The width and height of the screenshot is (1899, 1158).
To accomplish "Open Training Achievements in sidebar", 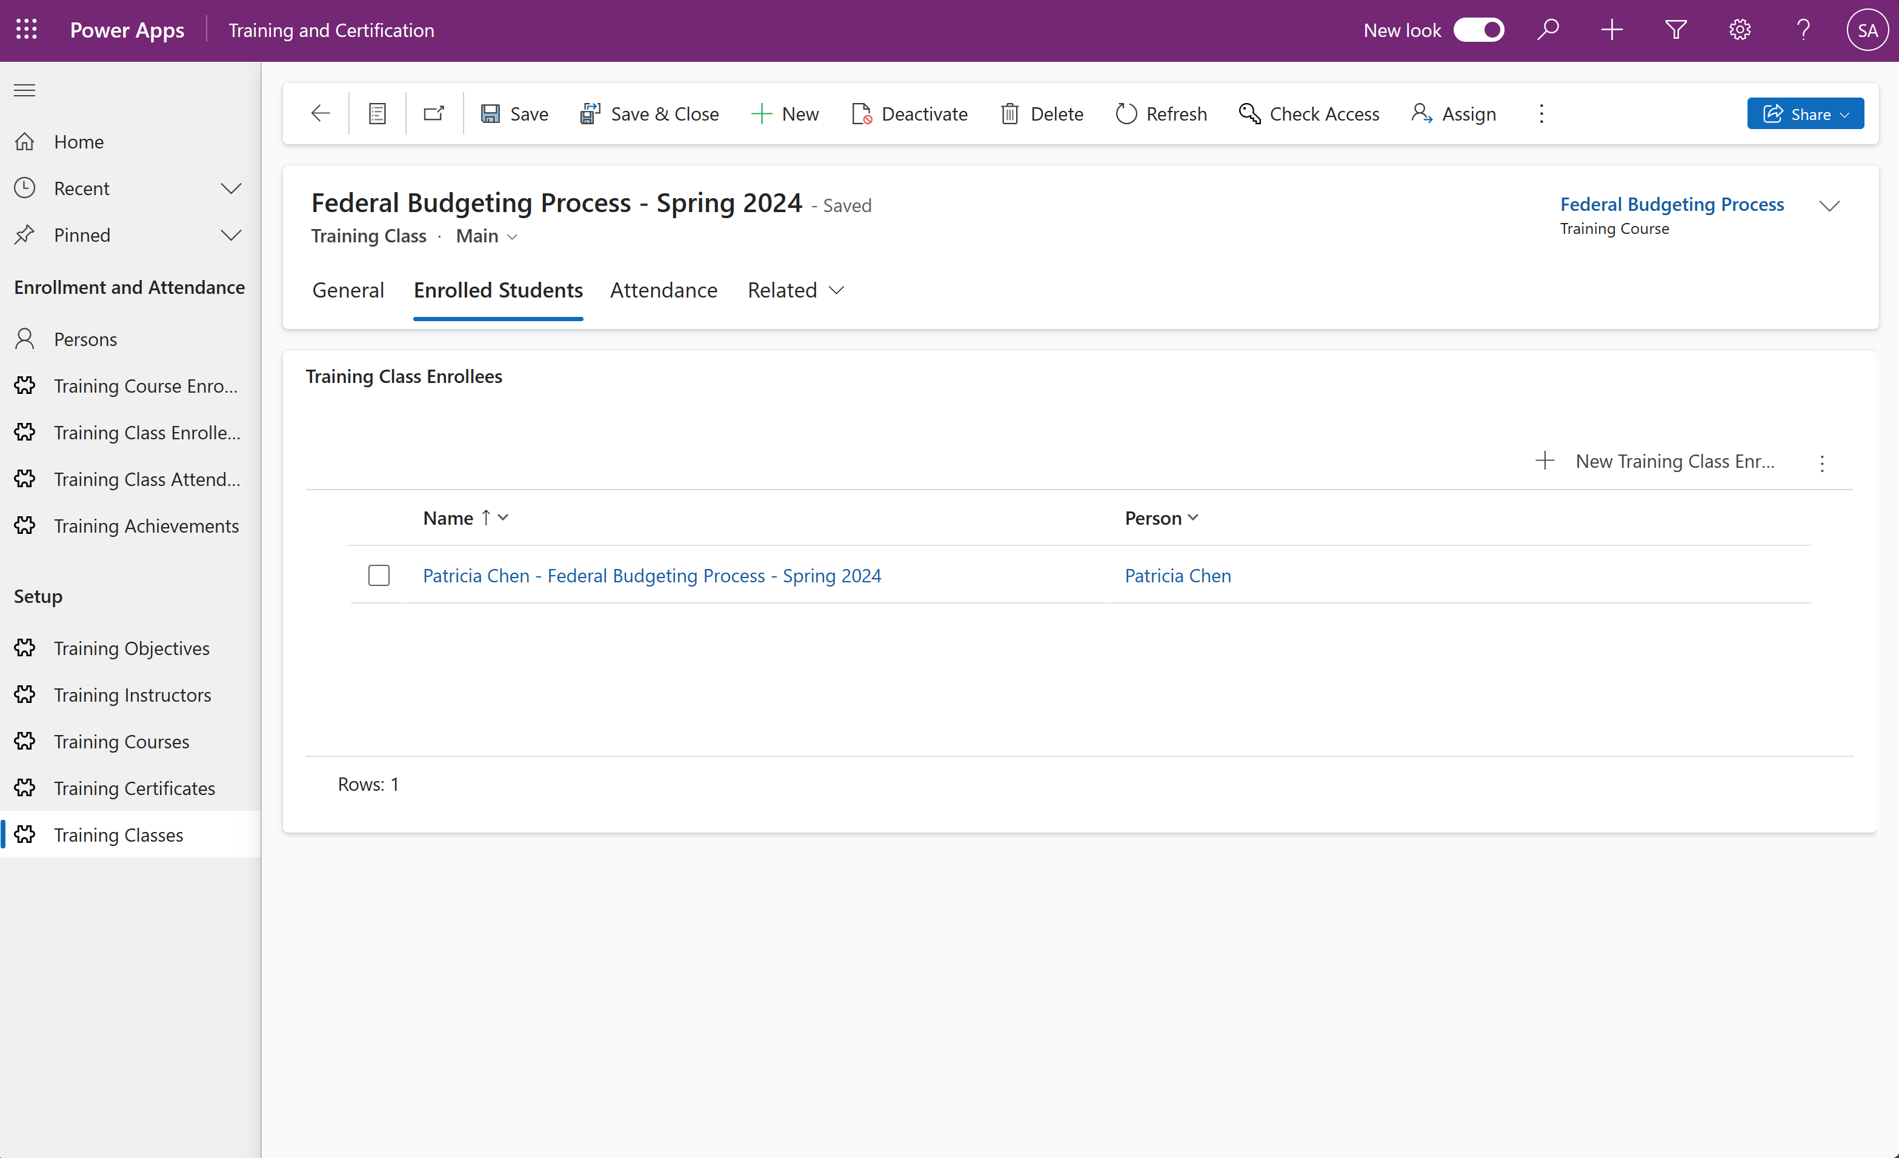I will [130, 526].
